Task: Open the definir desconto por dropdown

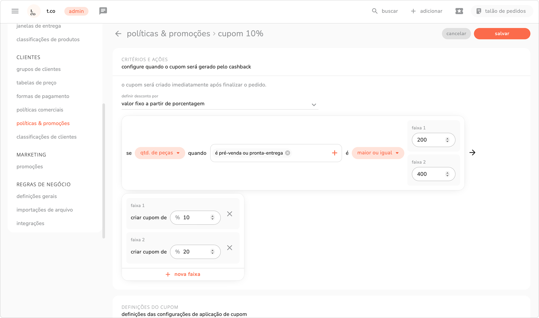Action: (220, 104)
